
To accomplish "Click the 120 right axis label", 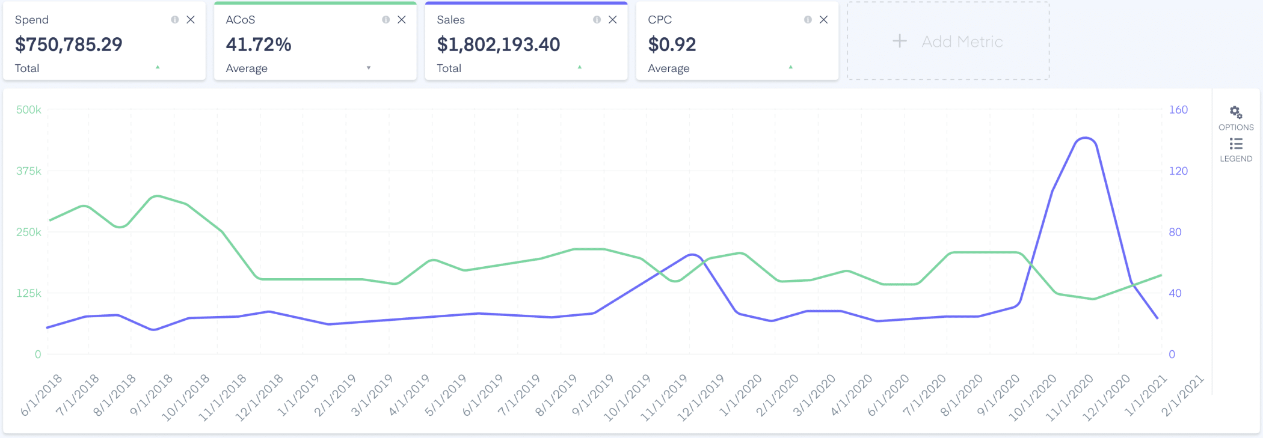I will (x=1178, y=171).
